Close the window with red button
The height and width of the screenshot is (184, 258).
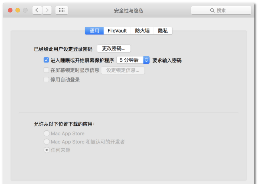(x=10, y=10)
